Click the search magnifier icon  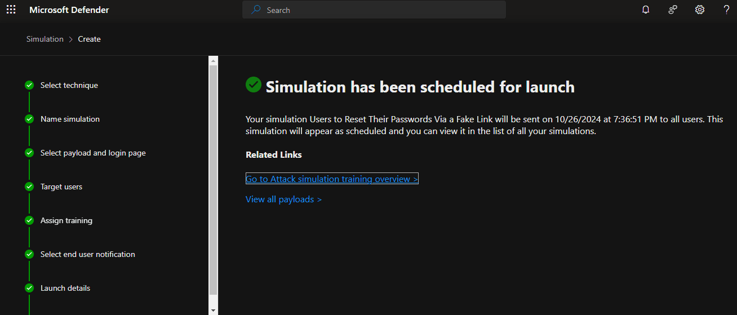pyautogui.click(x=256, y=10)
